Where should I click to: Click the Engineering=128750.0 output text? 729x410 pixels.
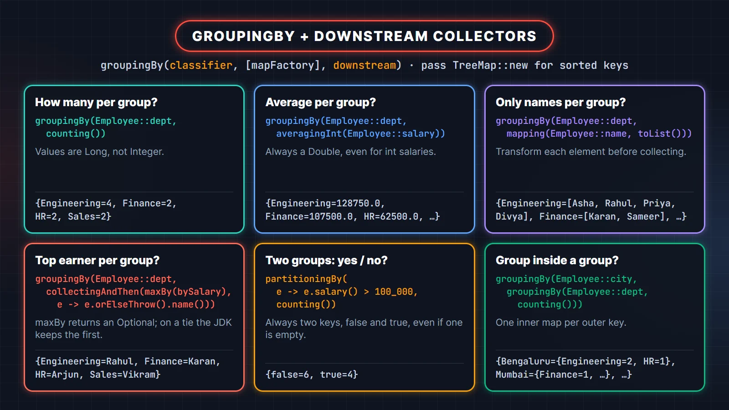coord(325,203)
